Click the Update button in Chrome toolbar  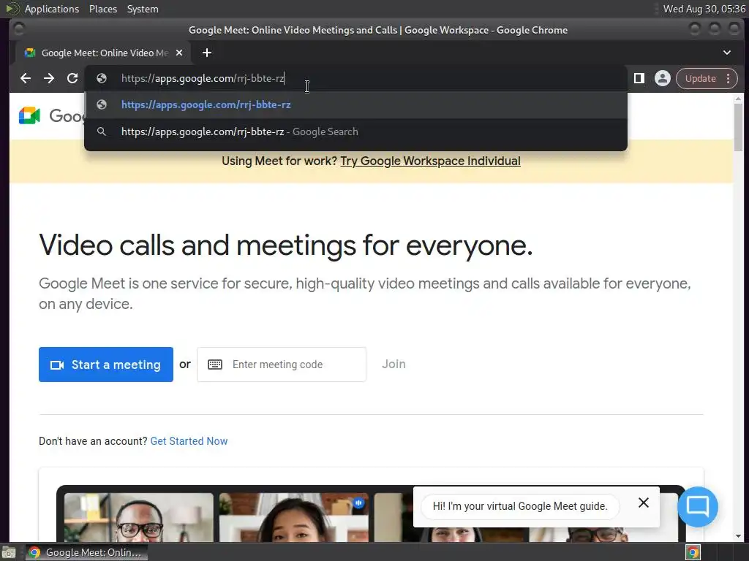(x=700, y=78)
